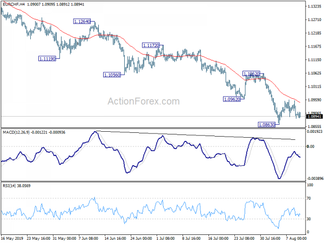Viewport: 324px width, 243px height.
Task: Click the 16 May 2019 date label
Action: point(12,238)
